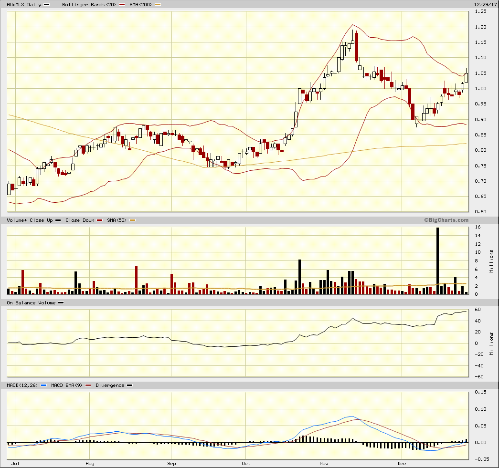
Task: Click the Volume+ Close Up legend label
Action: [30, 220]
